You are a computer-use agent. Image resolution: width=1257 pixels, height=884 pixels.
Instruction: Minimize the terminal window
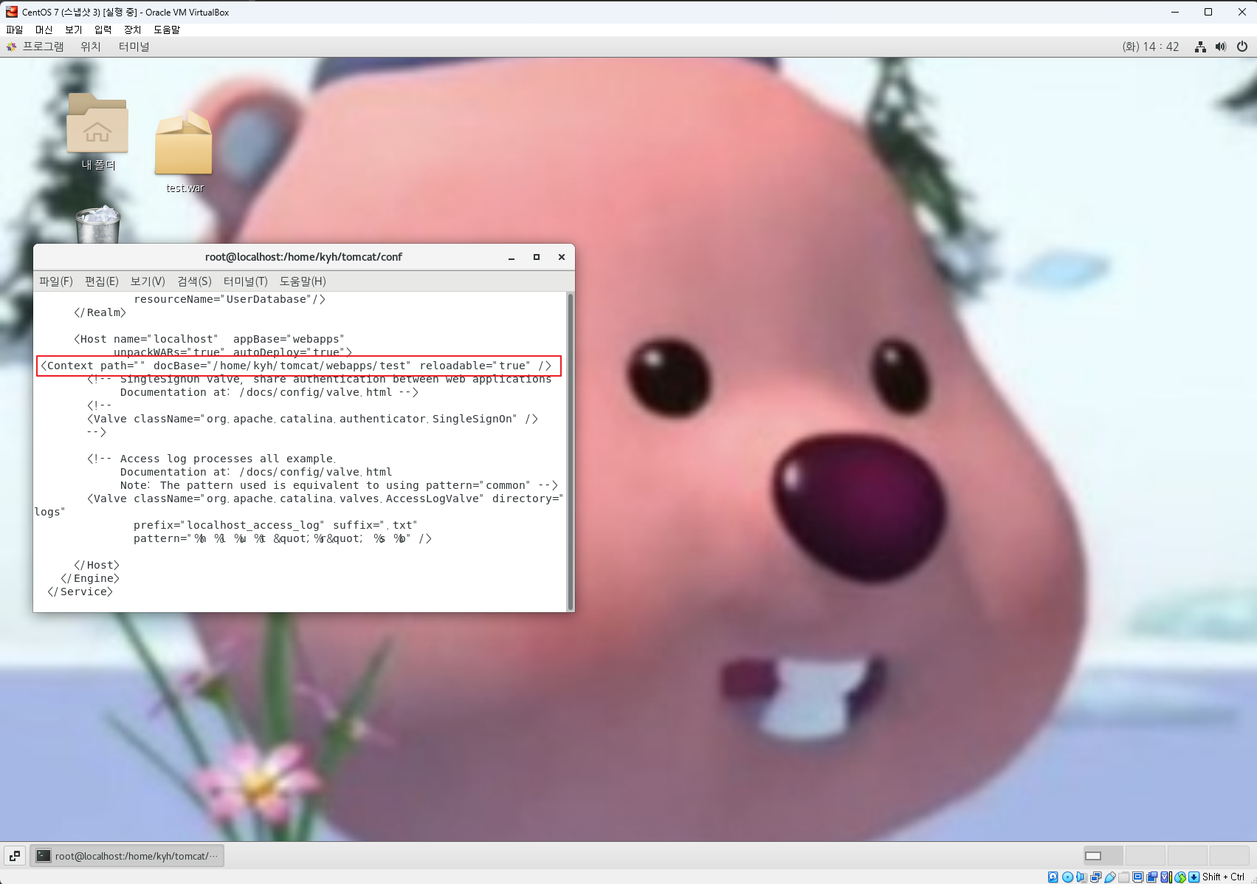(x=512, y=257)
